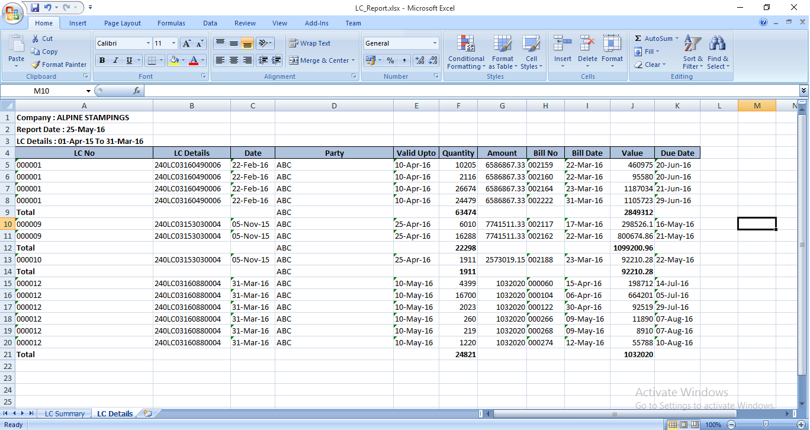Undo the last action

point(48,8)
